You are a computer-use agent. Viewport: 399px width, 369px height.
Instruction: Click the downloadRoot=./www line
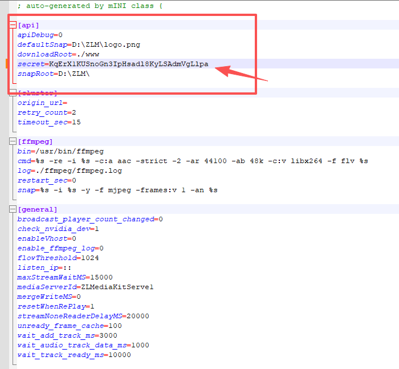pyautogui.click(x=50, y=54)
